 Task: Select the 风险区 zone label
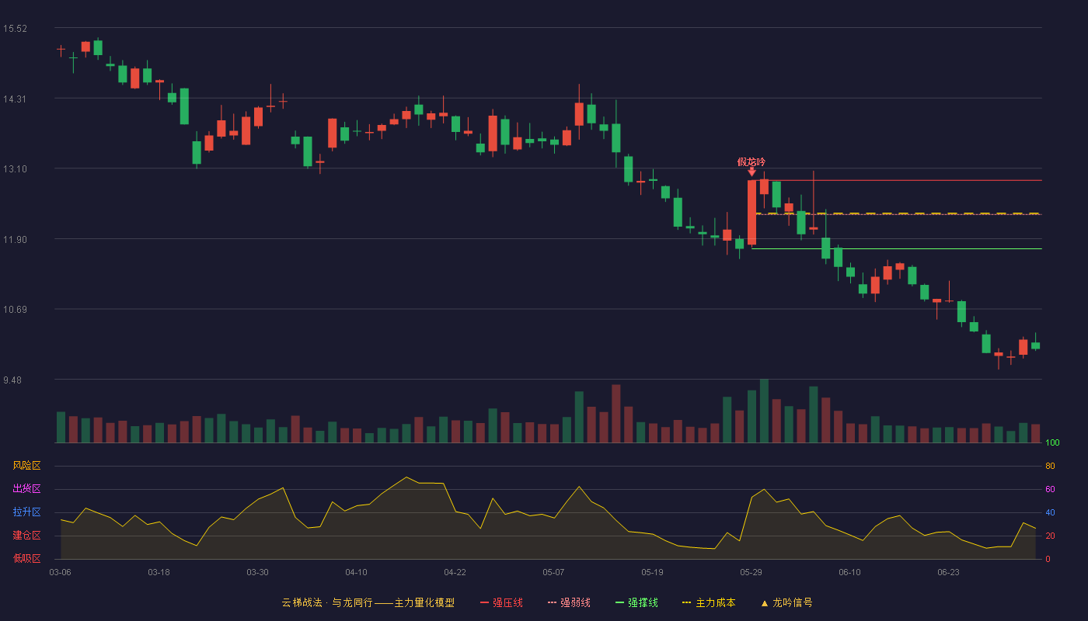26,466
